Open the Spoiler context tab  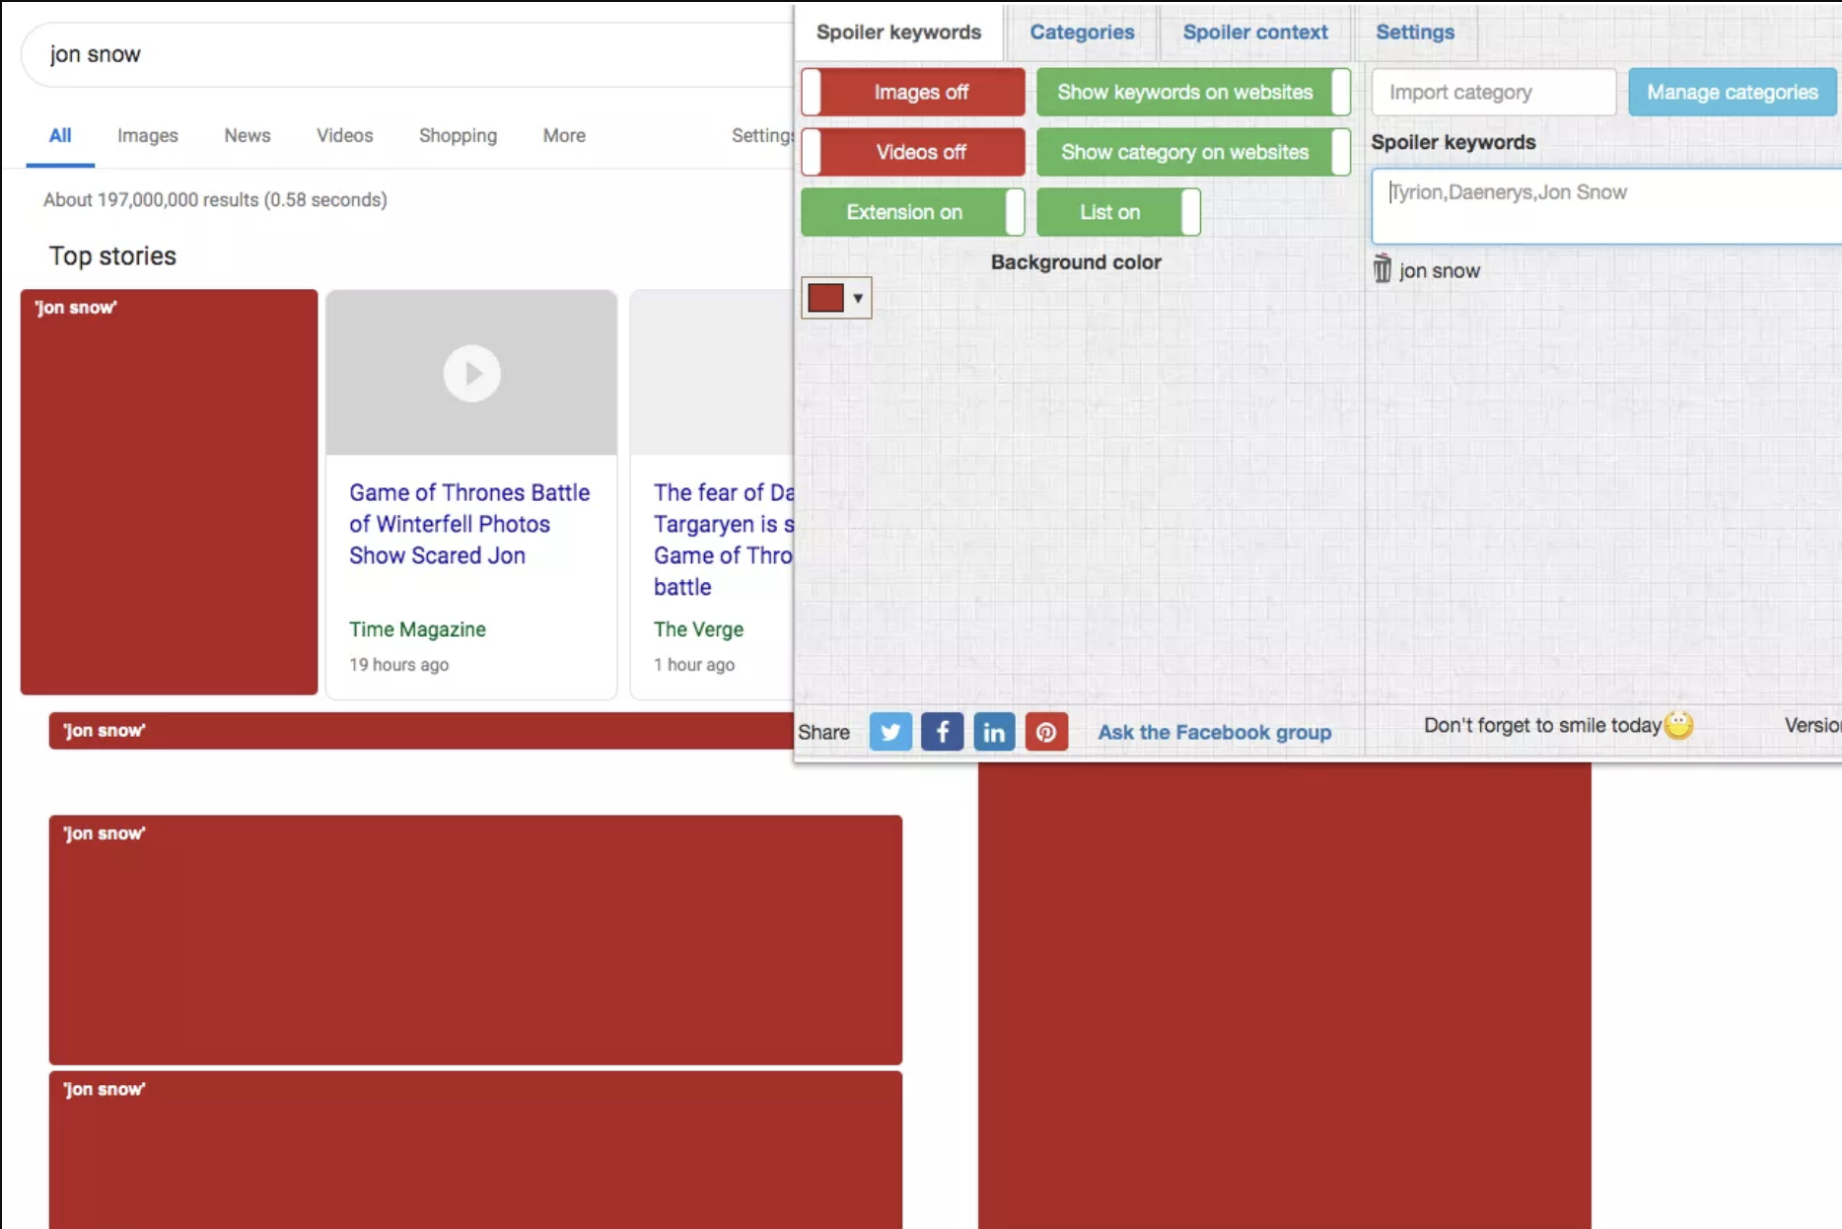coord(1255,32)
